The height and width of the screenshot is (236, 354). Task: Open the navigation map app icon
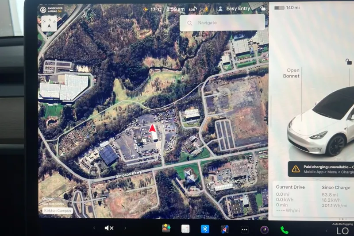pos(225,229)
